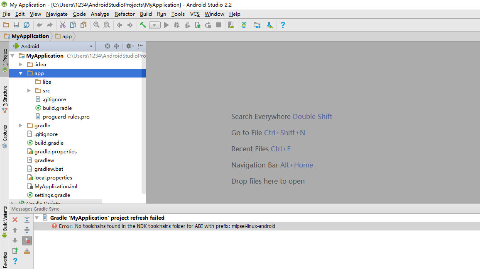Expand the gradle folder
The width and height of the screenshot is (480, 269).
[x=20, y=125]
